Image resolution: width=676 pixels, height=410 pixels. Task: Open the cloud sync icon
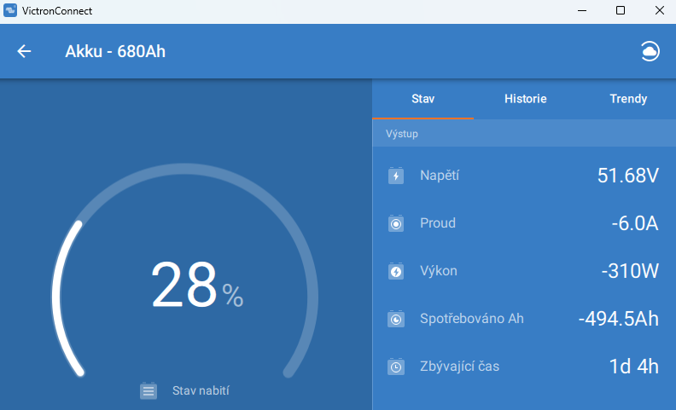click(650, 51)
